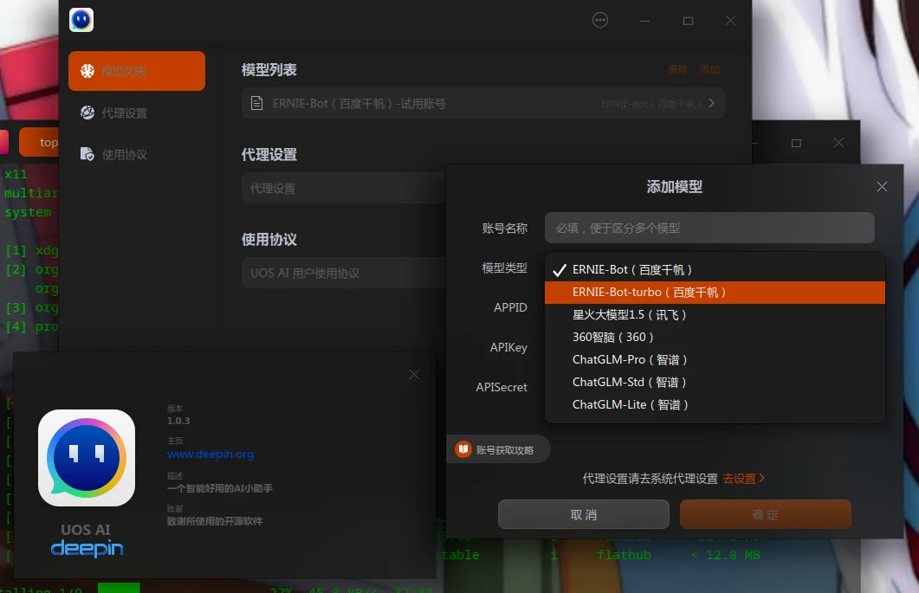Minimize the UOS AI settings window

(644, 21)
